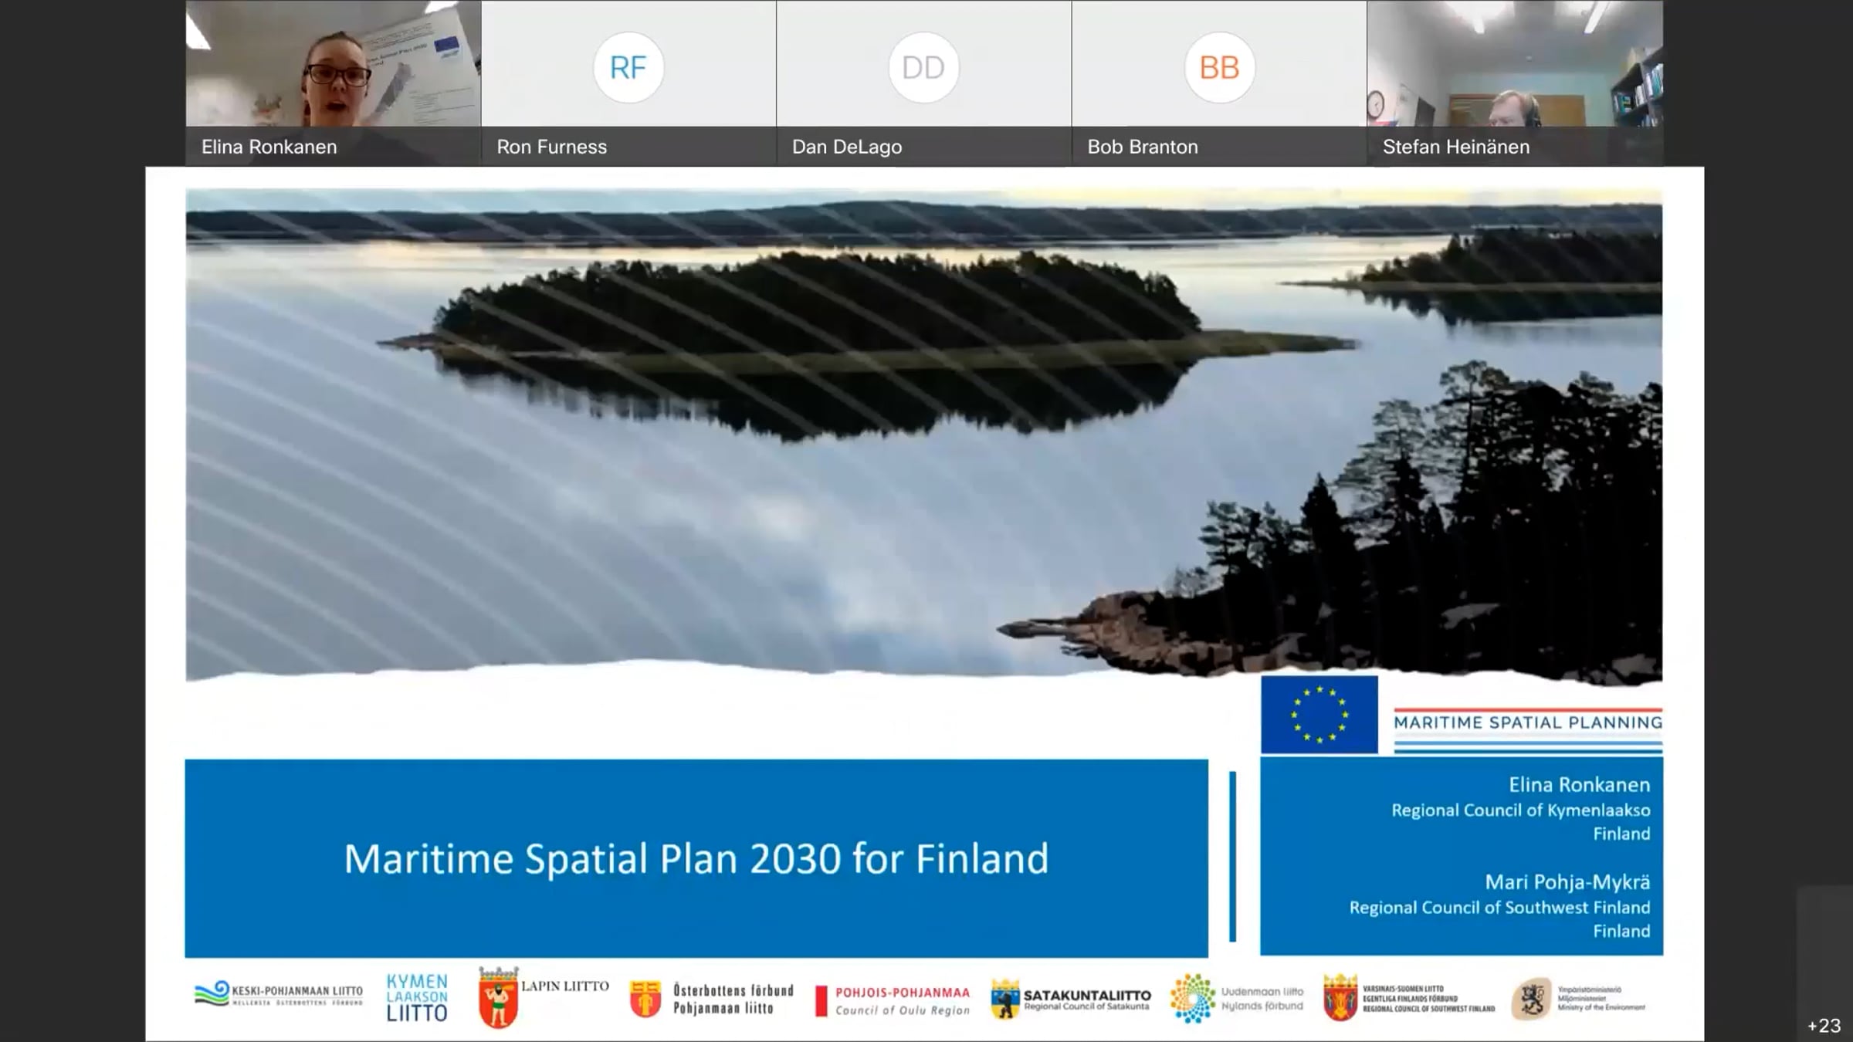The height and width of the screenshot is (1042, 1853).
Task: Click the RF avatar circle for Ron Furness
Action: [x=628, y=68]
